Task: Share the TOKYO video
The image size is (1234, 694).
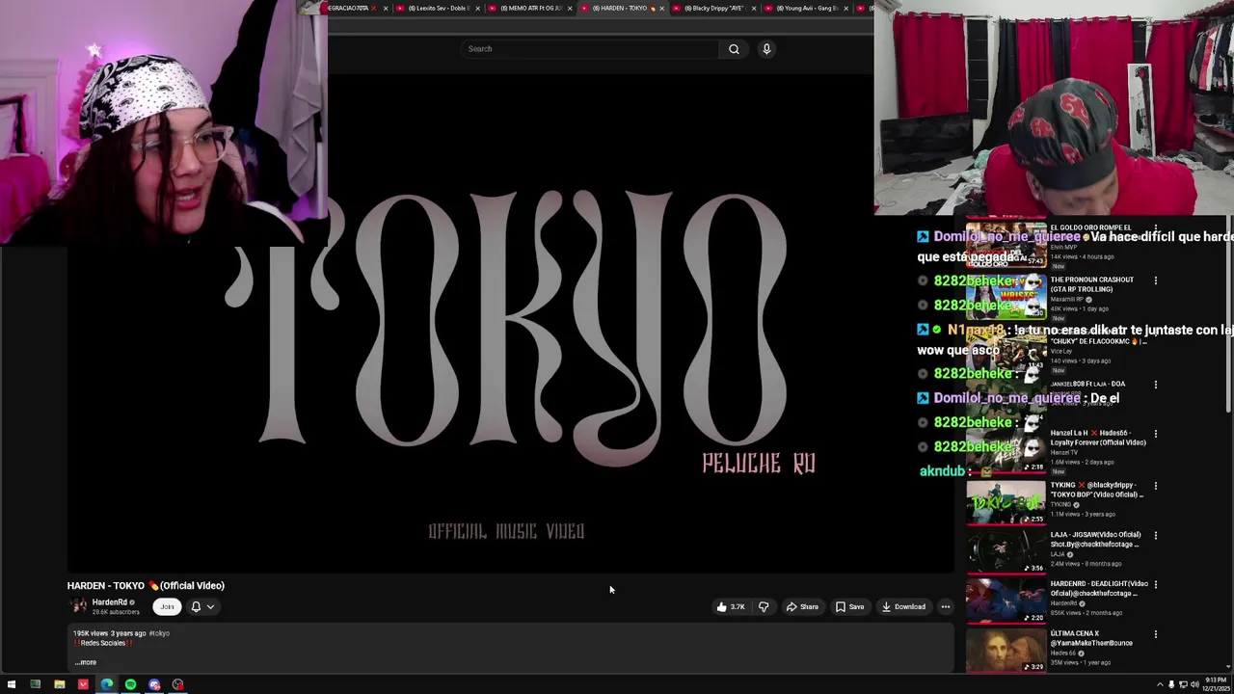Action: pyautogui.click(x=802, y=607)
